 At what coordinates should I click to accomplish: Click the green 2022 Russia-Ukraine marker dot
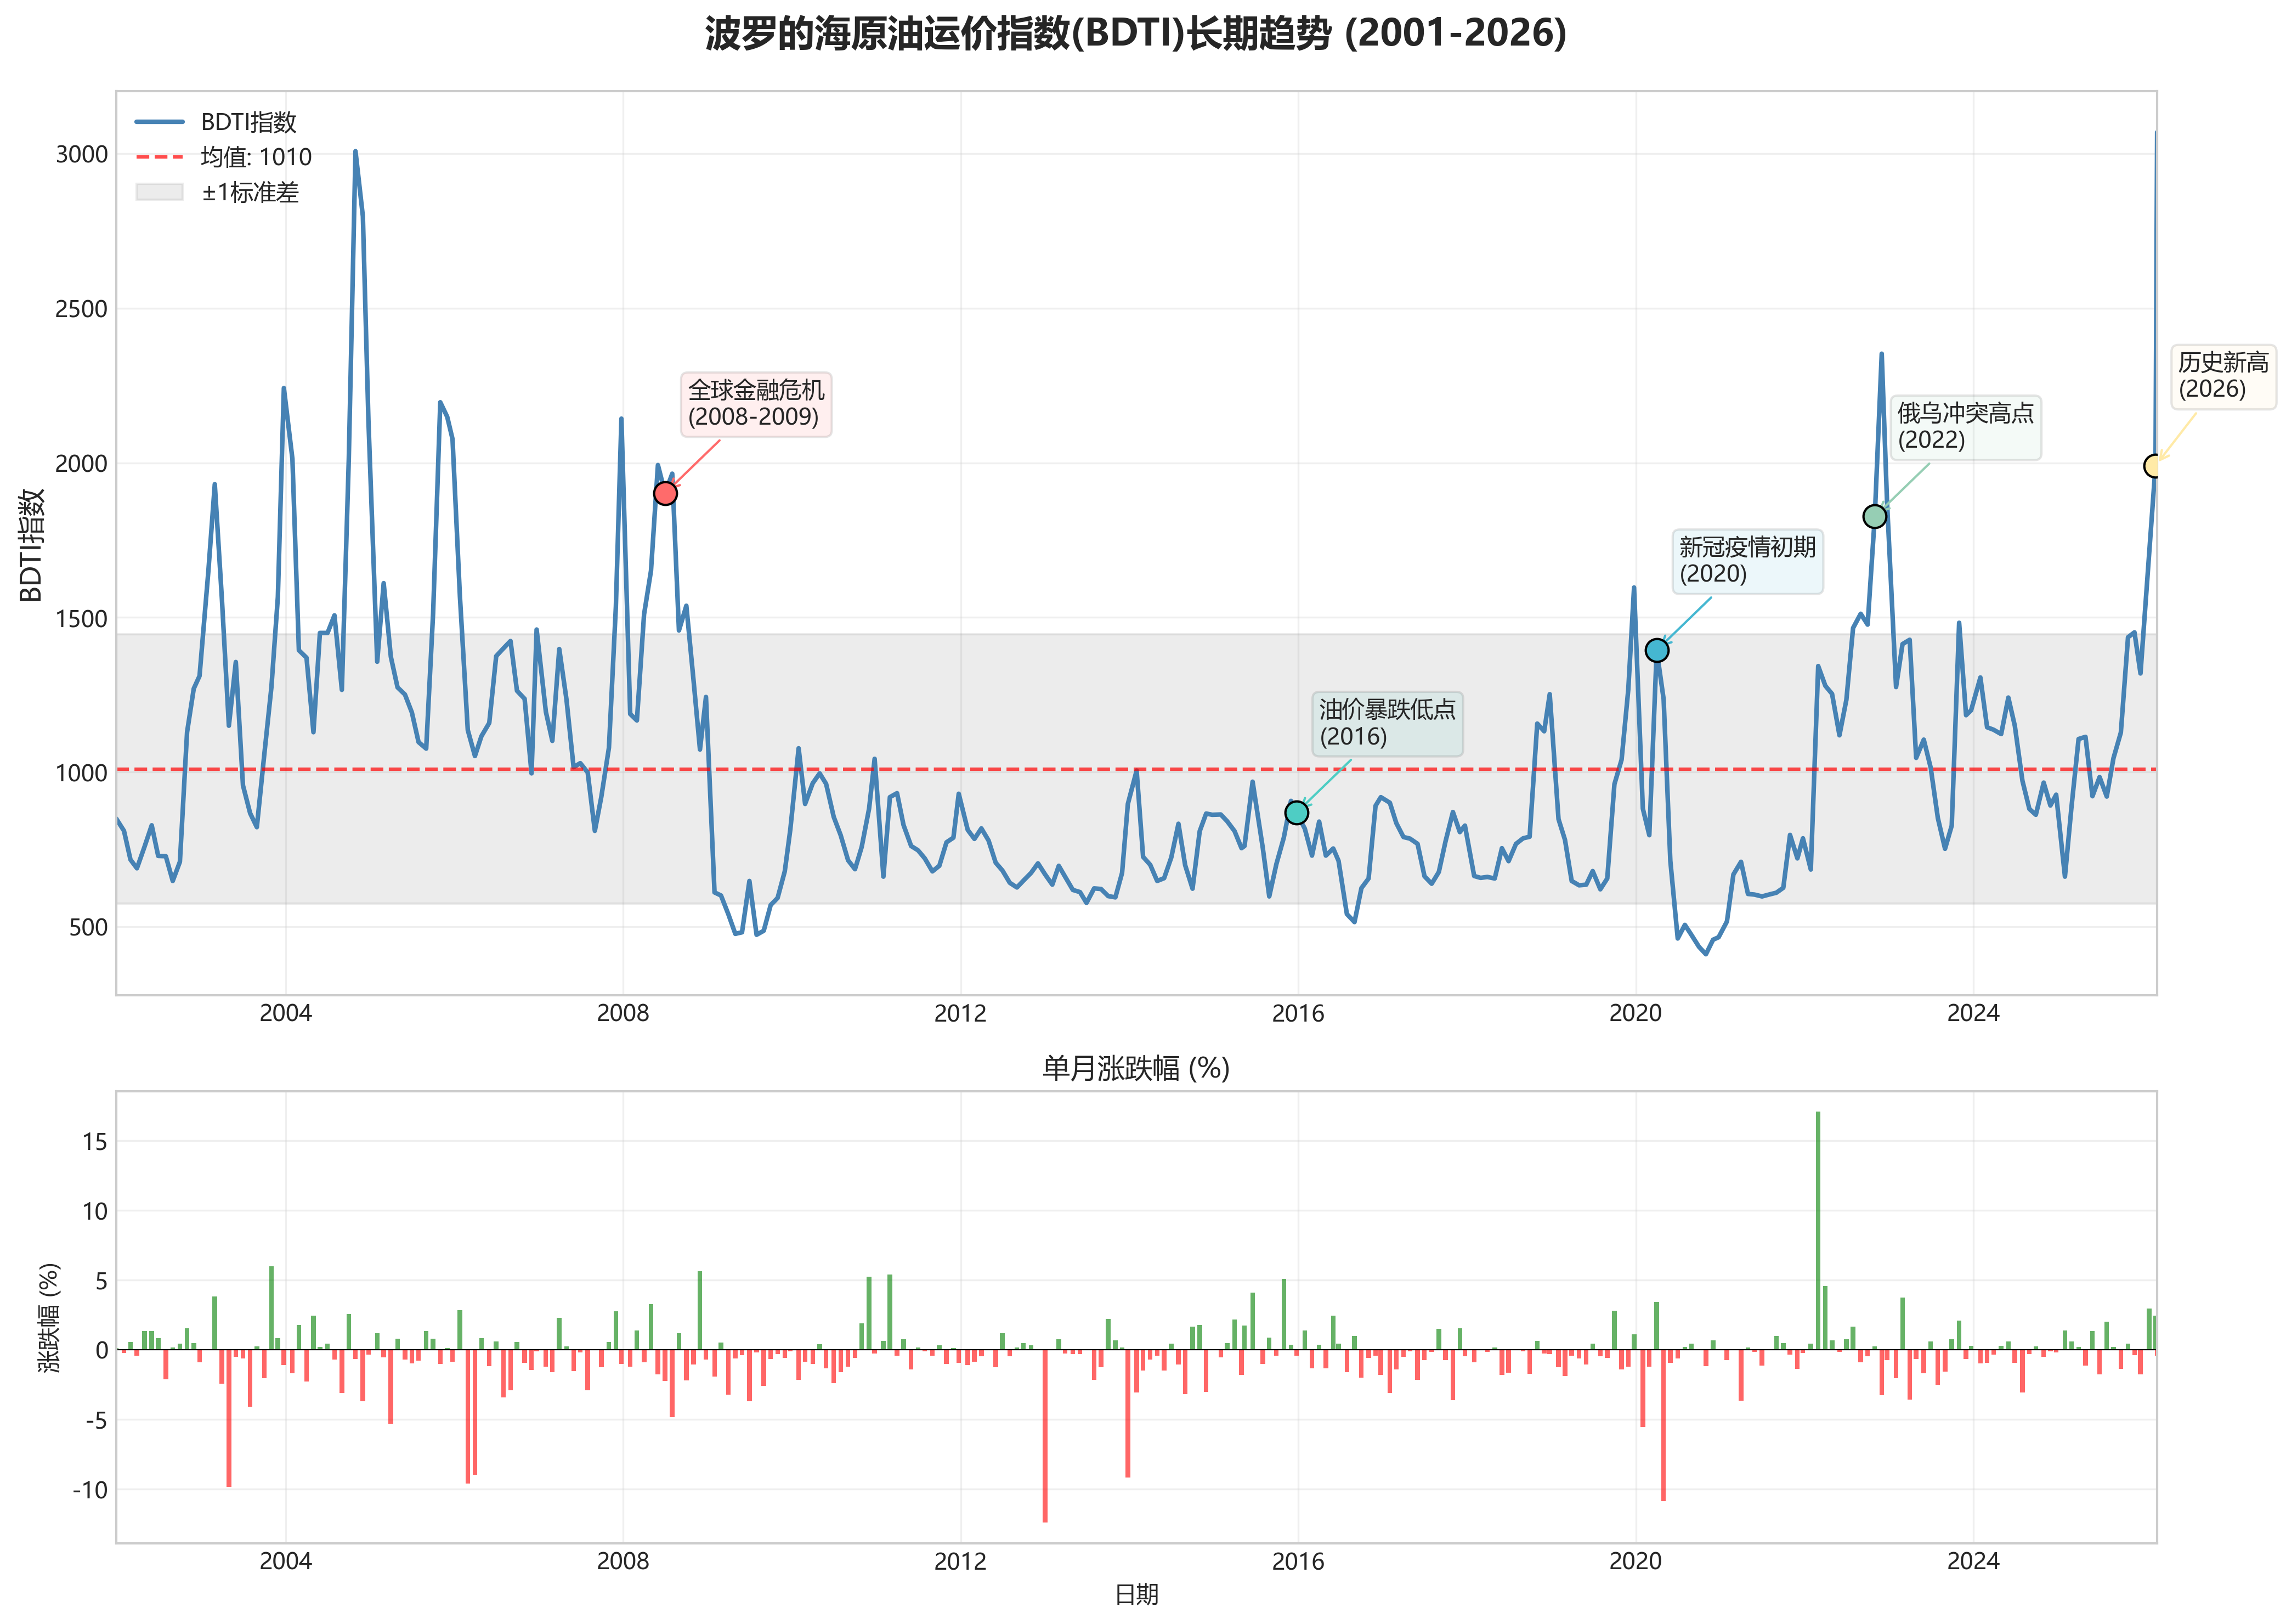[1874, 516]
